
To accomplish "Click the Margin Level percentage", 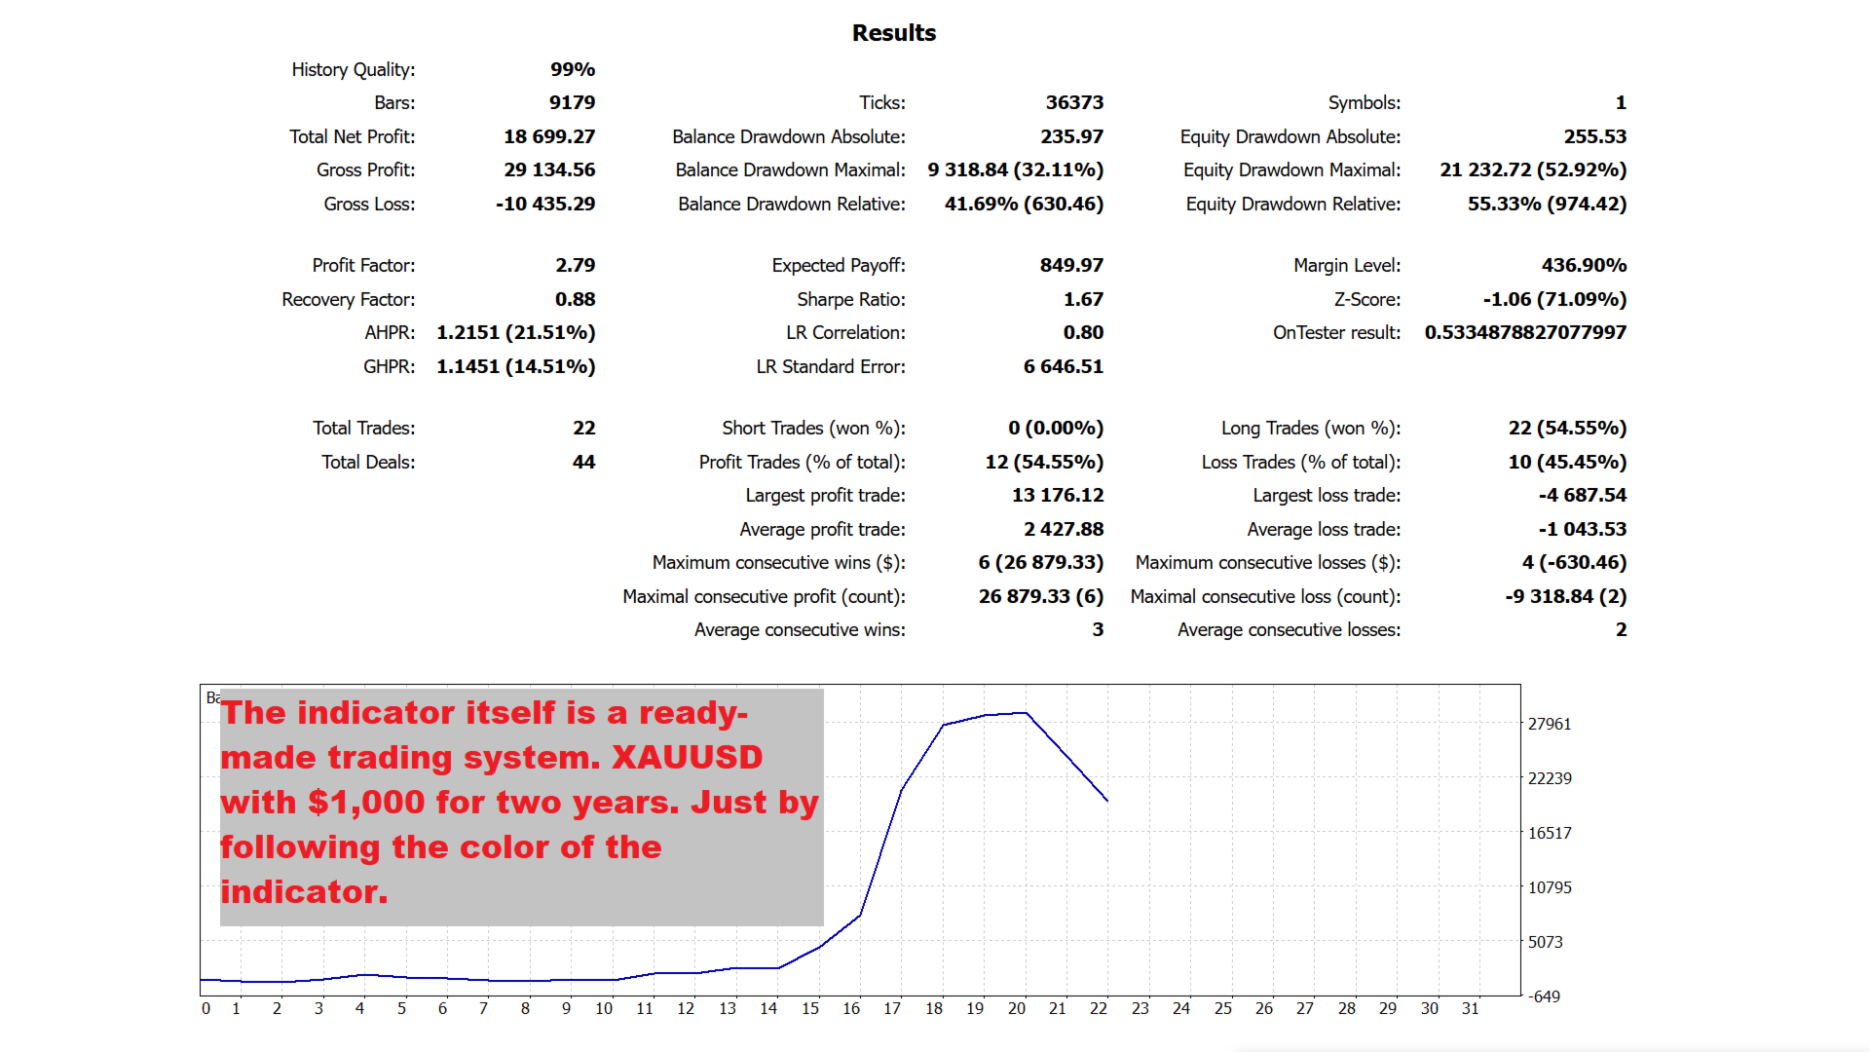I will 1584,265.
